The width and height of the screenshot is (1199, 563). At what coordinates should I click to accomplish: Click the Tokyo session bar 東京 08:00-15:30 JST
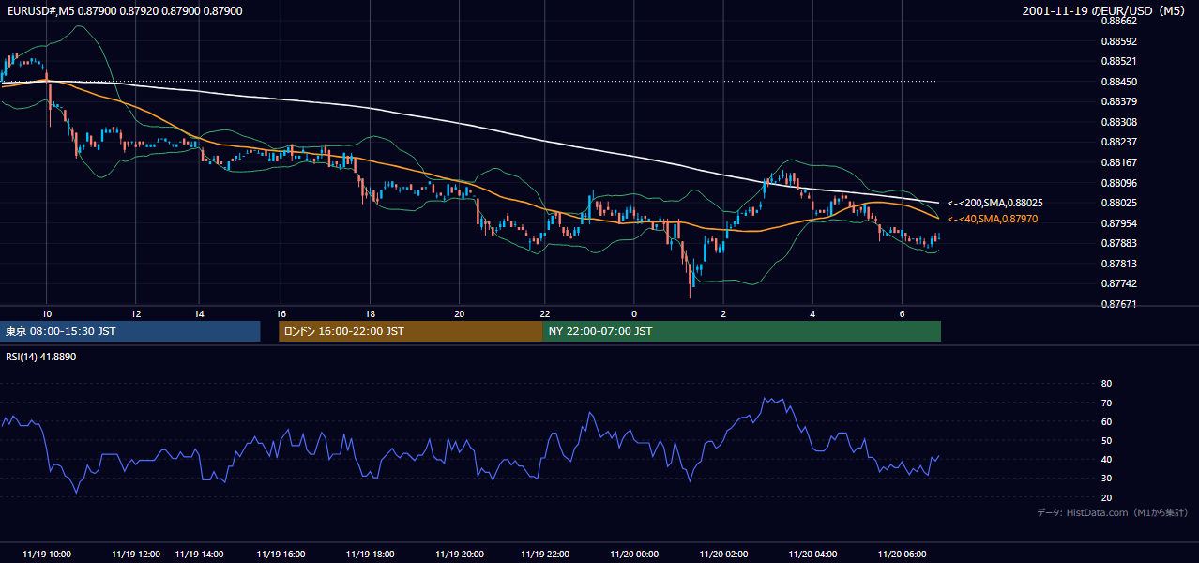(x=130, y=331)
